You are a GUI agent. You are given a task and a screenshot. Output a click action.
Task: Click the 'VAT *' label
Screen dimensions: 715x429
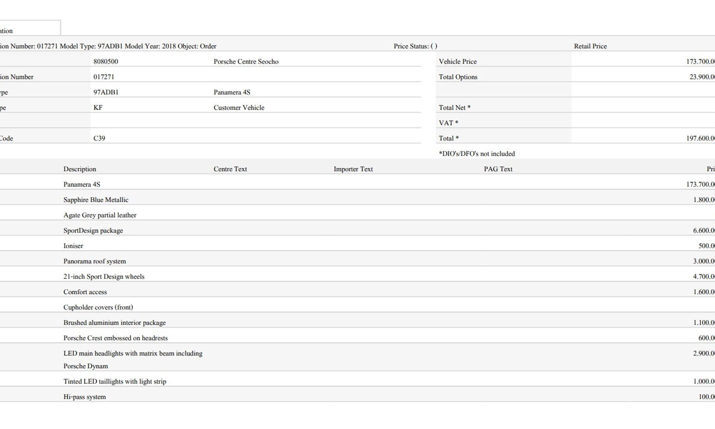448,123
